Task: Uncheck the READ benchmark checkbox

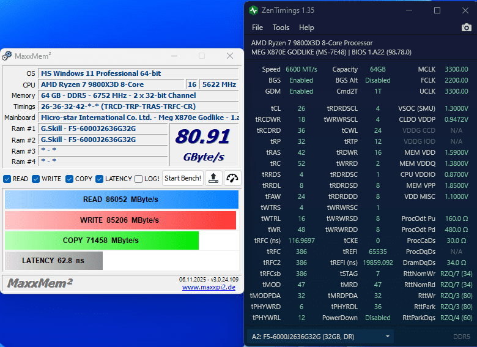Action: coord(7,179)
